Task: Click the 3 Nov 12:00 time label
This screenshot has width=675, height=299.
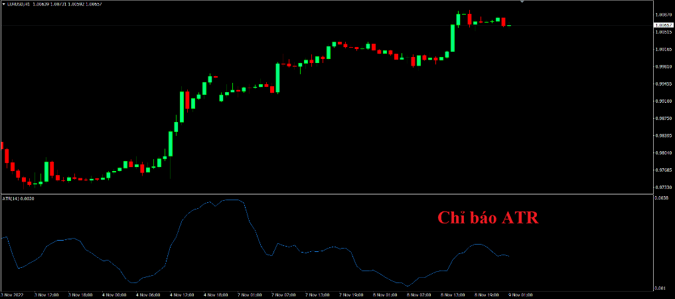Action: (46, 296)
